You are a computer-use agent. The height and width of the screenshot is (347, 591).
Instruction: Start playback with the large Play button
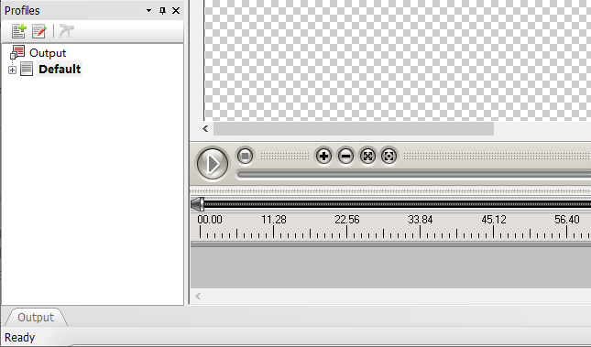tap(213, 164)
